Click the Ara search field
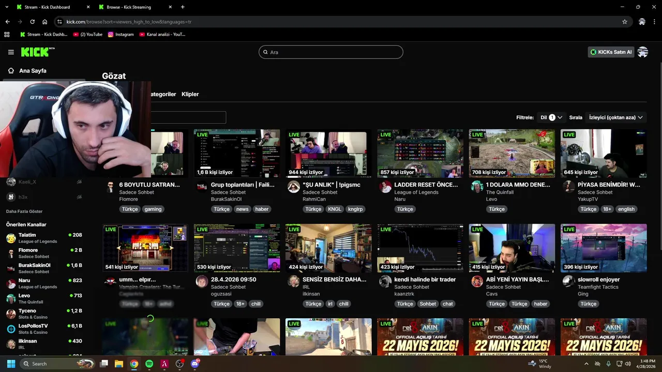The height and width of the screenshot is (372, 662). [x=331, y=52]
